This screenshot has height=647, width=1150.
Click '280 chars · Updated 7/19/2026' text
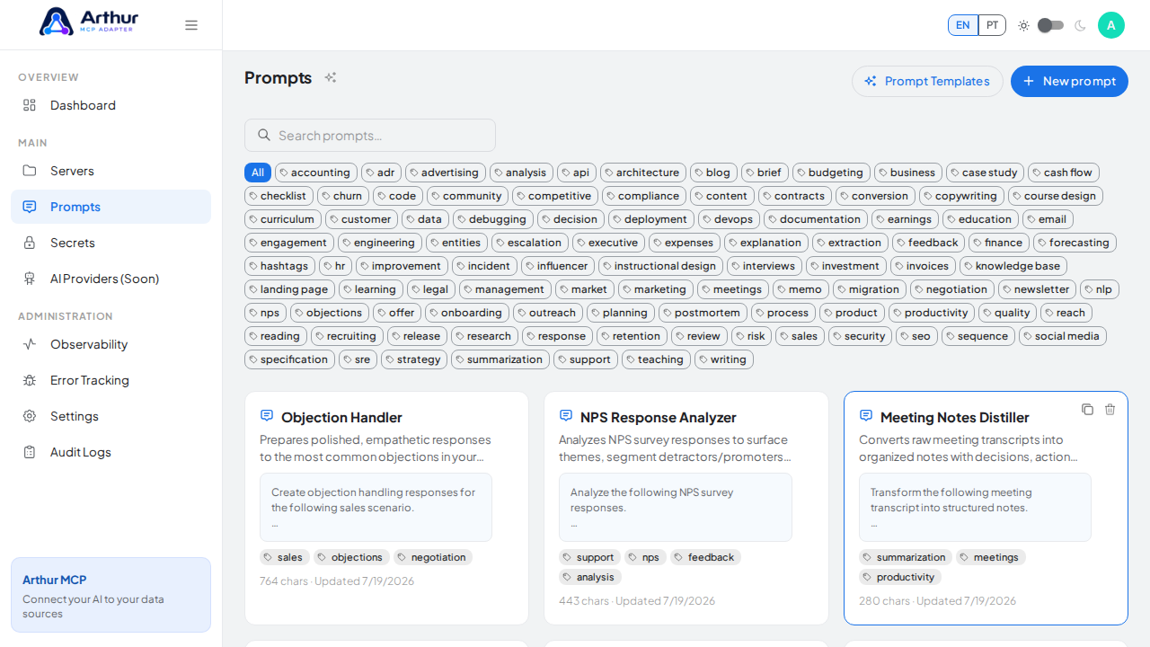pyautogui.click(x=937, y=601)
